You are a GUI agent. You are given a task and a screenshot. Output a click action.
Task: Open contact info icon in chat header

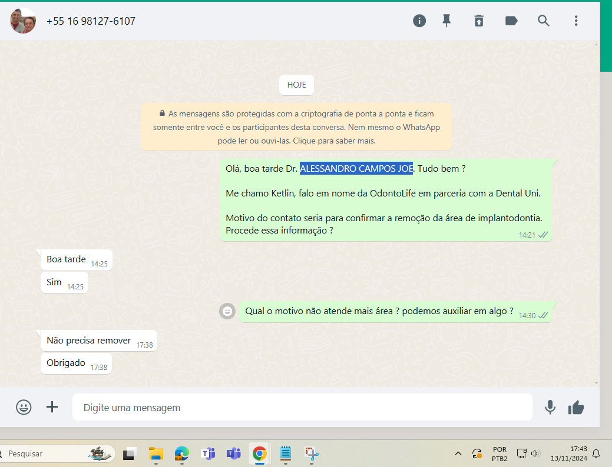419,21
